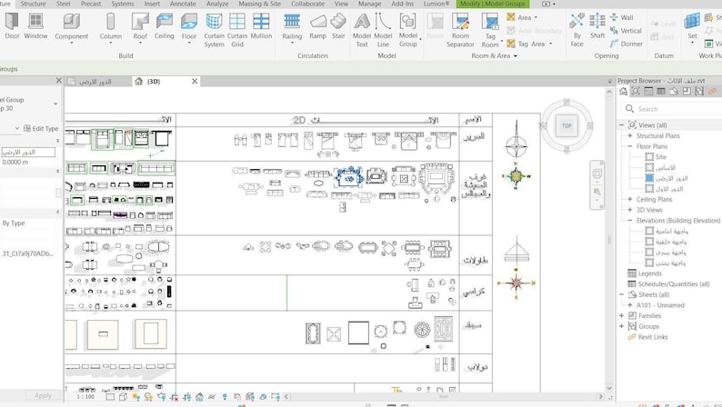This screenshot has width=722, height=407.
Task: Choose the Room Separator tool
Action: 460,30
